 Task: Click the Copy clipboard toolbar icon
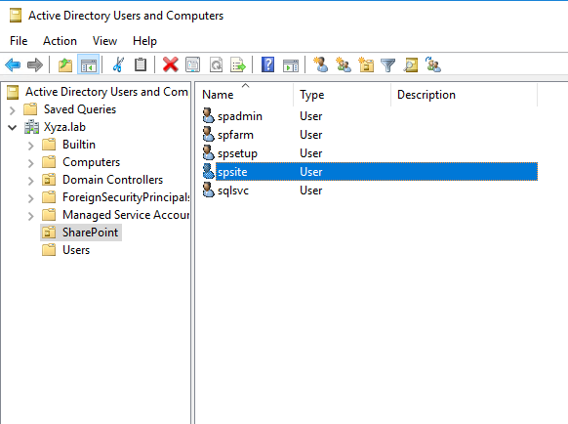(141, 65)
